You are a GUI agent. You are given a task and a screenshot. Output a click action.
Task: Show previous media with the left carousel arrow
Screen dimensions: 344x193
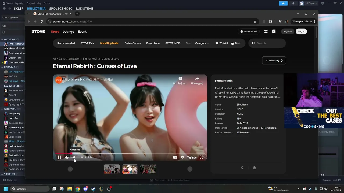(70, 169)
